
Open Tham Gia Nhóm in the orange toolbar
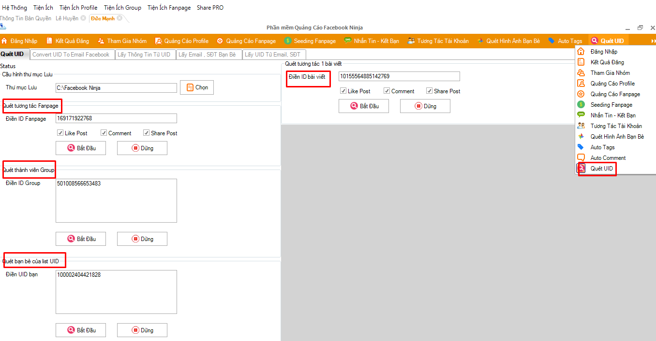coord(121,41)
